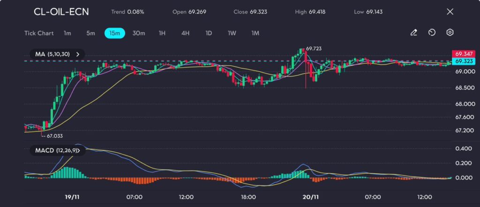Close the CL-OIL-ECN chart panel
480x207 pixels.
[x=450, y=12]
